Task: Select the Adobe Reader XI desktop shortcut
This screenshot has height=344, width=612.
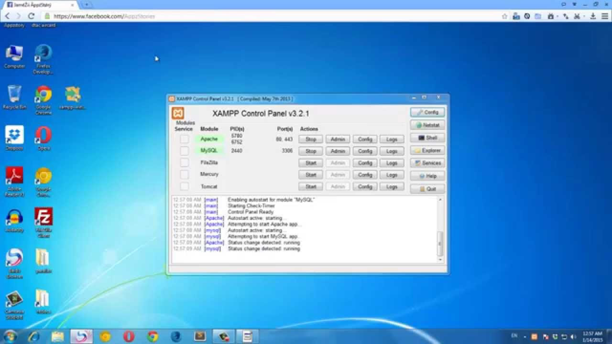Action: click(x=14, y=182)
